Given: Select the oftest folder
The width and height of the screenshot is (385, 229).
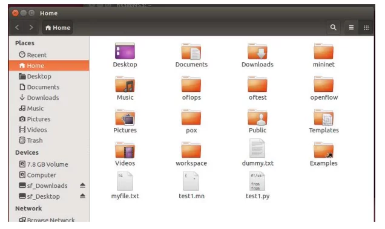Looking at the screenshot, I should click(257, 84).
